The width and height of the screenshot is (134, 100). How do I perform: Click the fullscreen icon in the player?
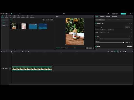pos(93,48)
